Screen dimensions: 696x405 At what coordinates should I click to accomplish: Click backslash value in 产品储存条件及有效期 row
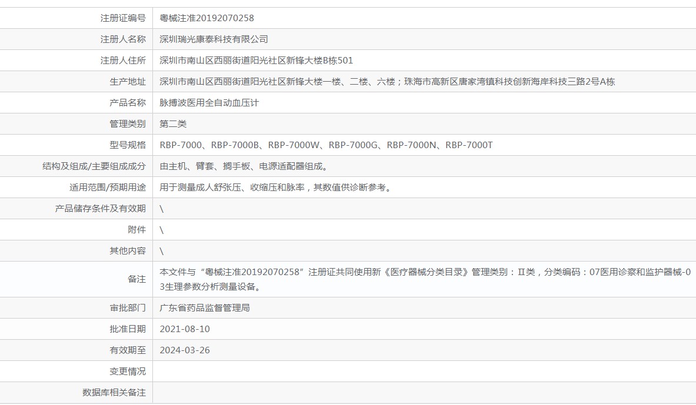click(162, 209)
